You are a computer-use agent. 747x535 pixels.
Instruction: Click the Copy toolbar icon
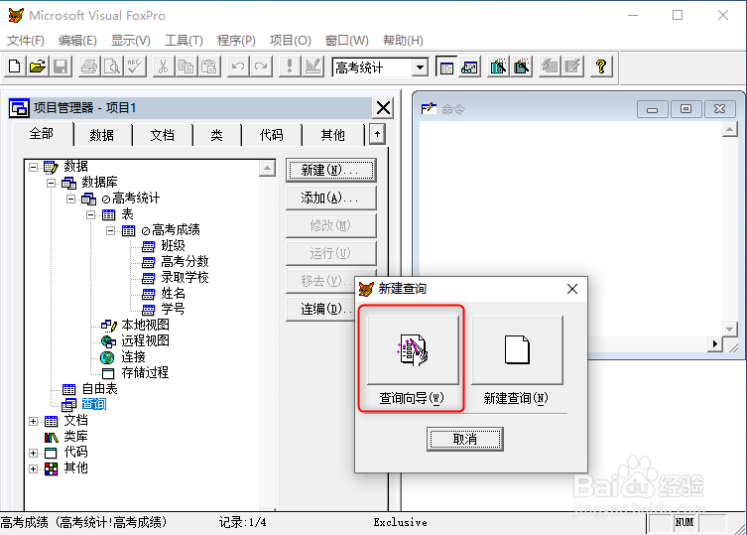187,67
